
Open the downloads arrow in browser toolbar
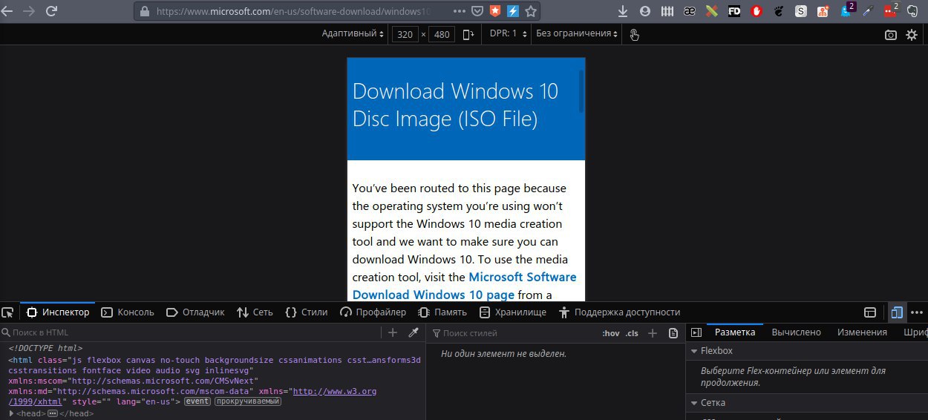(623, 11)
